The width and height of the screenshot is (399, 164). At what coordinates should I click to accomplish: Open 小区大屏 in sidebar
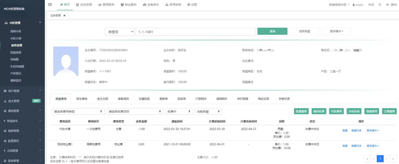click(16, 38)
